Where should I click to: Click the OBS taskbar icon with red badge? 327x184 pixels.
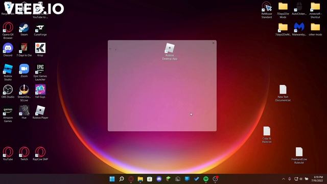(215, 179)
